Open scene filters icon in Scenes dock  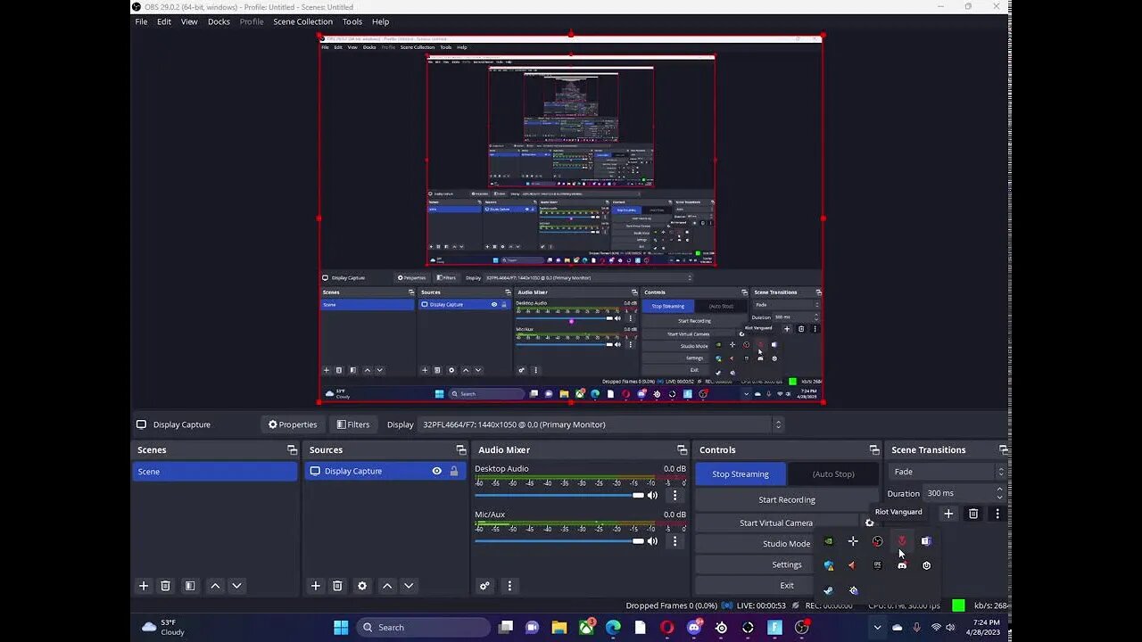(189, 586)
